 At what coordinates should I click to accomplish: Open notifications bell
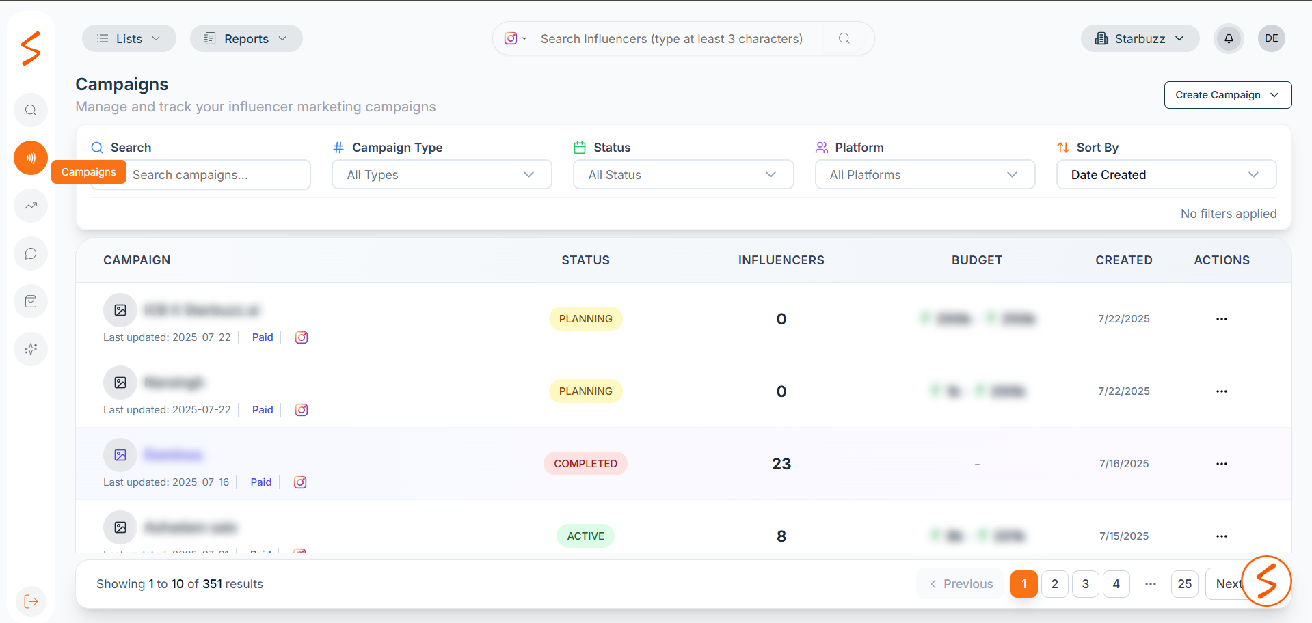tap(1229, 38)
